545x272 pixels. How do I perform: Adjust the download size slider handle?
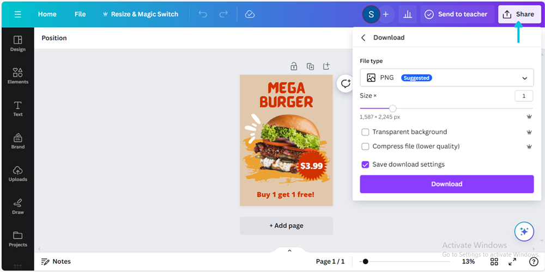393,109
